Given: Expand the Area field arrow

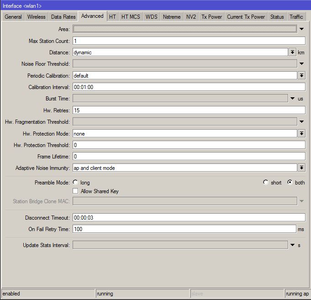Looking at the screenshot, I should (x=301, y=29).
